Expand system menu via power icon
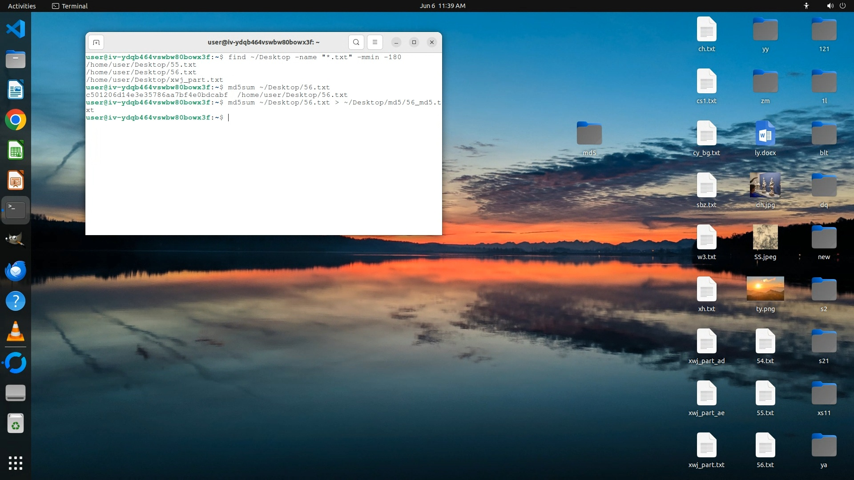The image size is (854, 480). [x=842, y=6]
